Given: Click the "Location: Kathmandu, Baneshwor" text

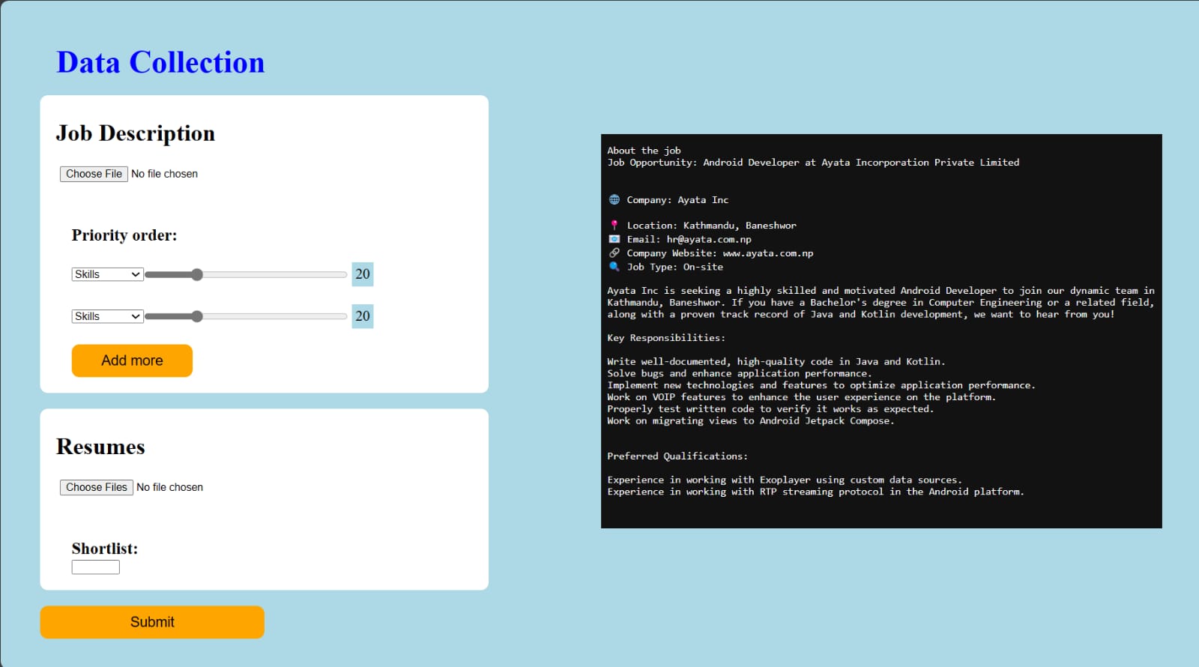Looking at the screenshot, I should [x=711, y=226].
